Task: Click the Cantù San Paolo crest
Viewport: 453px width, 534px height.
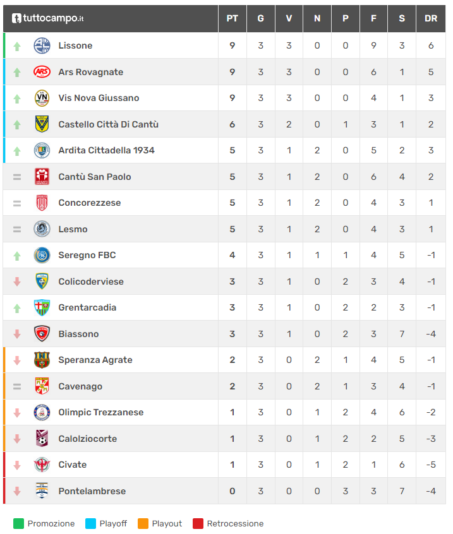Action: (42, 177)
